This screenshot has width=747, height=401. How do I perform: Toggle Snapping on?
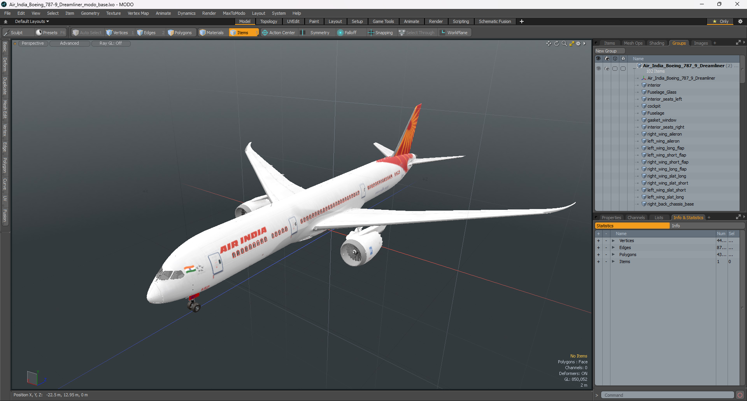[381, 33]
